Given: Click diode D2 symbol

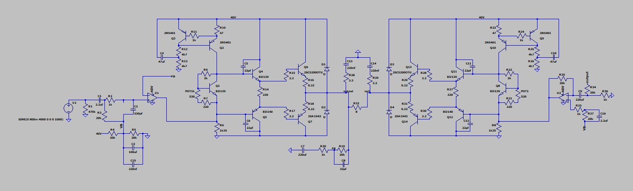Looking at the screenshot, I should (x=327, y=112).
